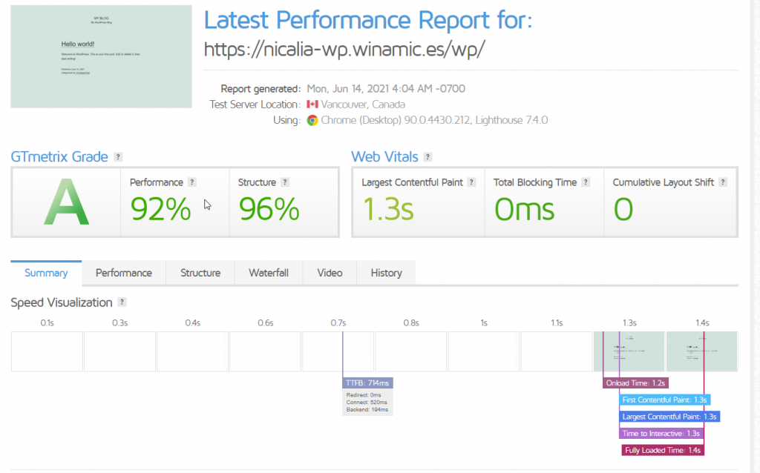Click the question mark beside Structure score
Screen dimensions: 760x473
point(285,182)
